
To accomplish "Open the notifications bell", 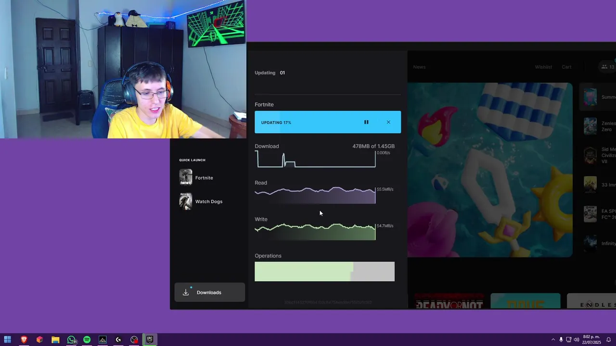I will [x=608, y=340].
